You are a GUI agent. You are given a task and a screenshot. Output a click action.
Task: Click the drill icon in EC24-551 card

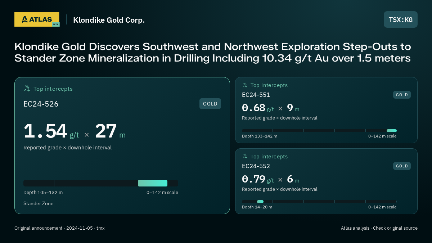pyautogui.click(x=245, y=85)
